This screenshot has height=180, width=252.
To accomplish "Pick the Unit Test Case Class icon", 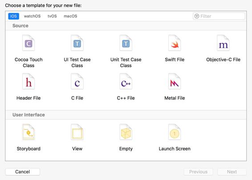I will [x=126, y=43].
